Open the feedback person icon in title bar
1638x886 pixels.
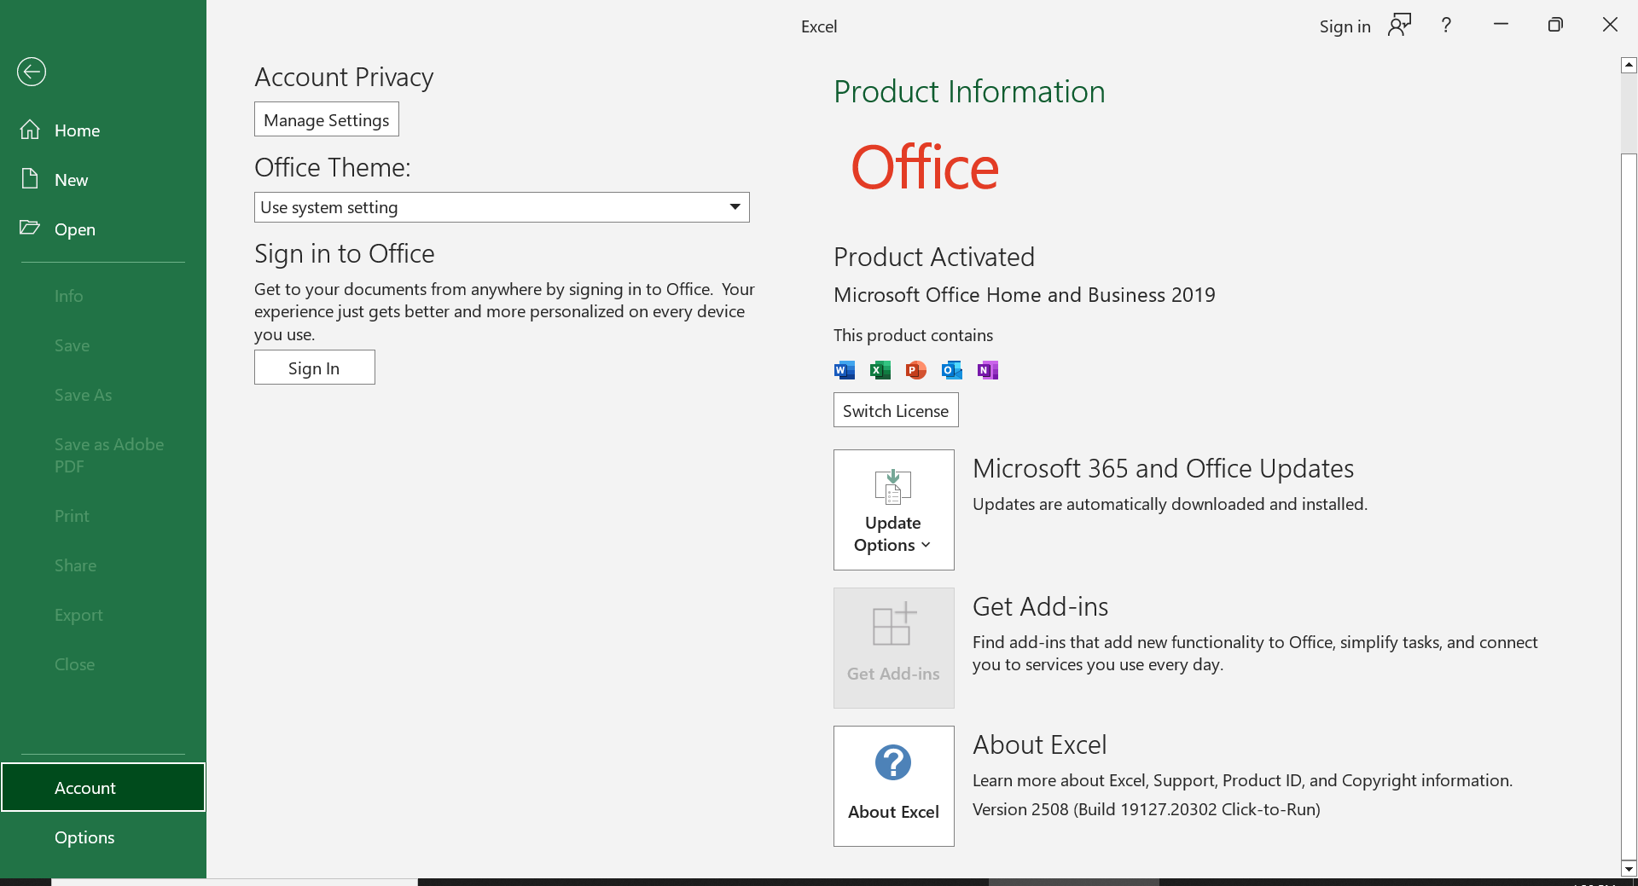point(1400,25)
